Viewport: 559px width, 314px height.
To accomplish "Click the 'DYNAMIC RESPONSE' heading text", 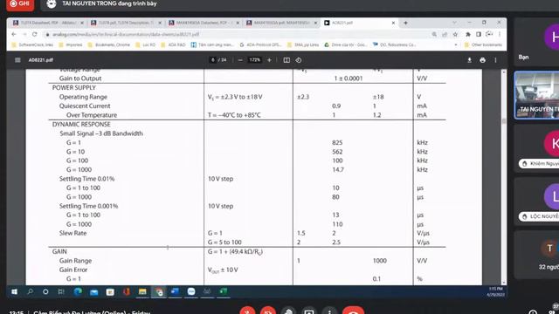I will click(81, 124).
